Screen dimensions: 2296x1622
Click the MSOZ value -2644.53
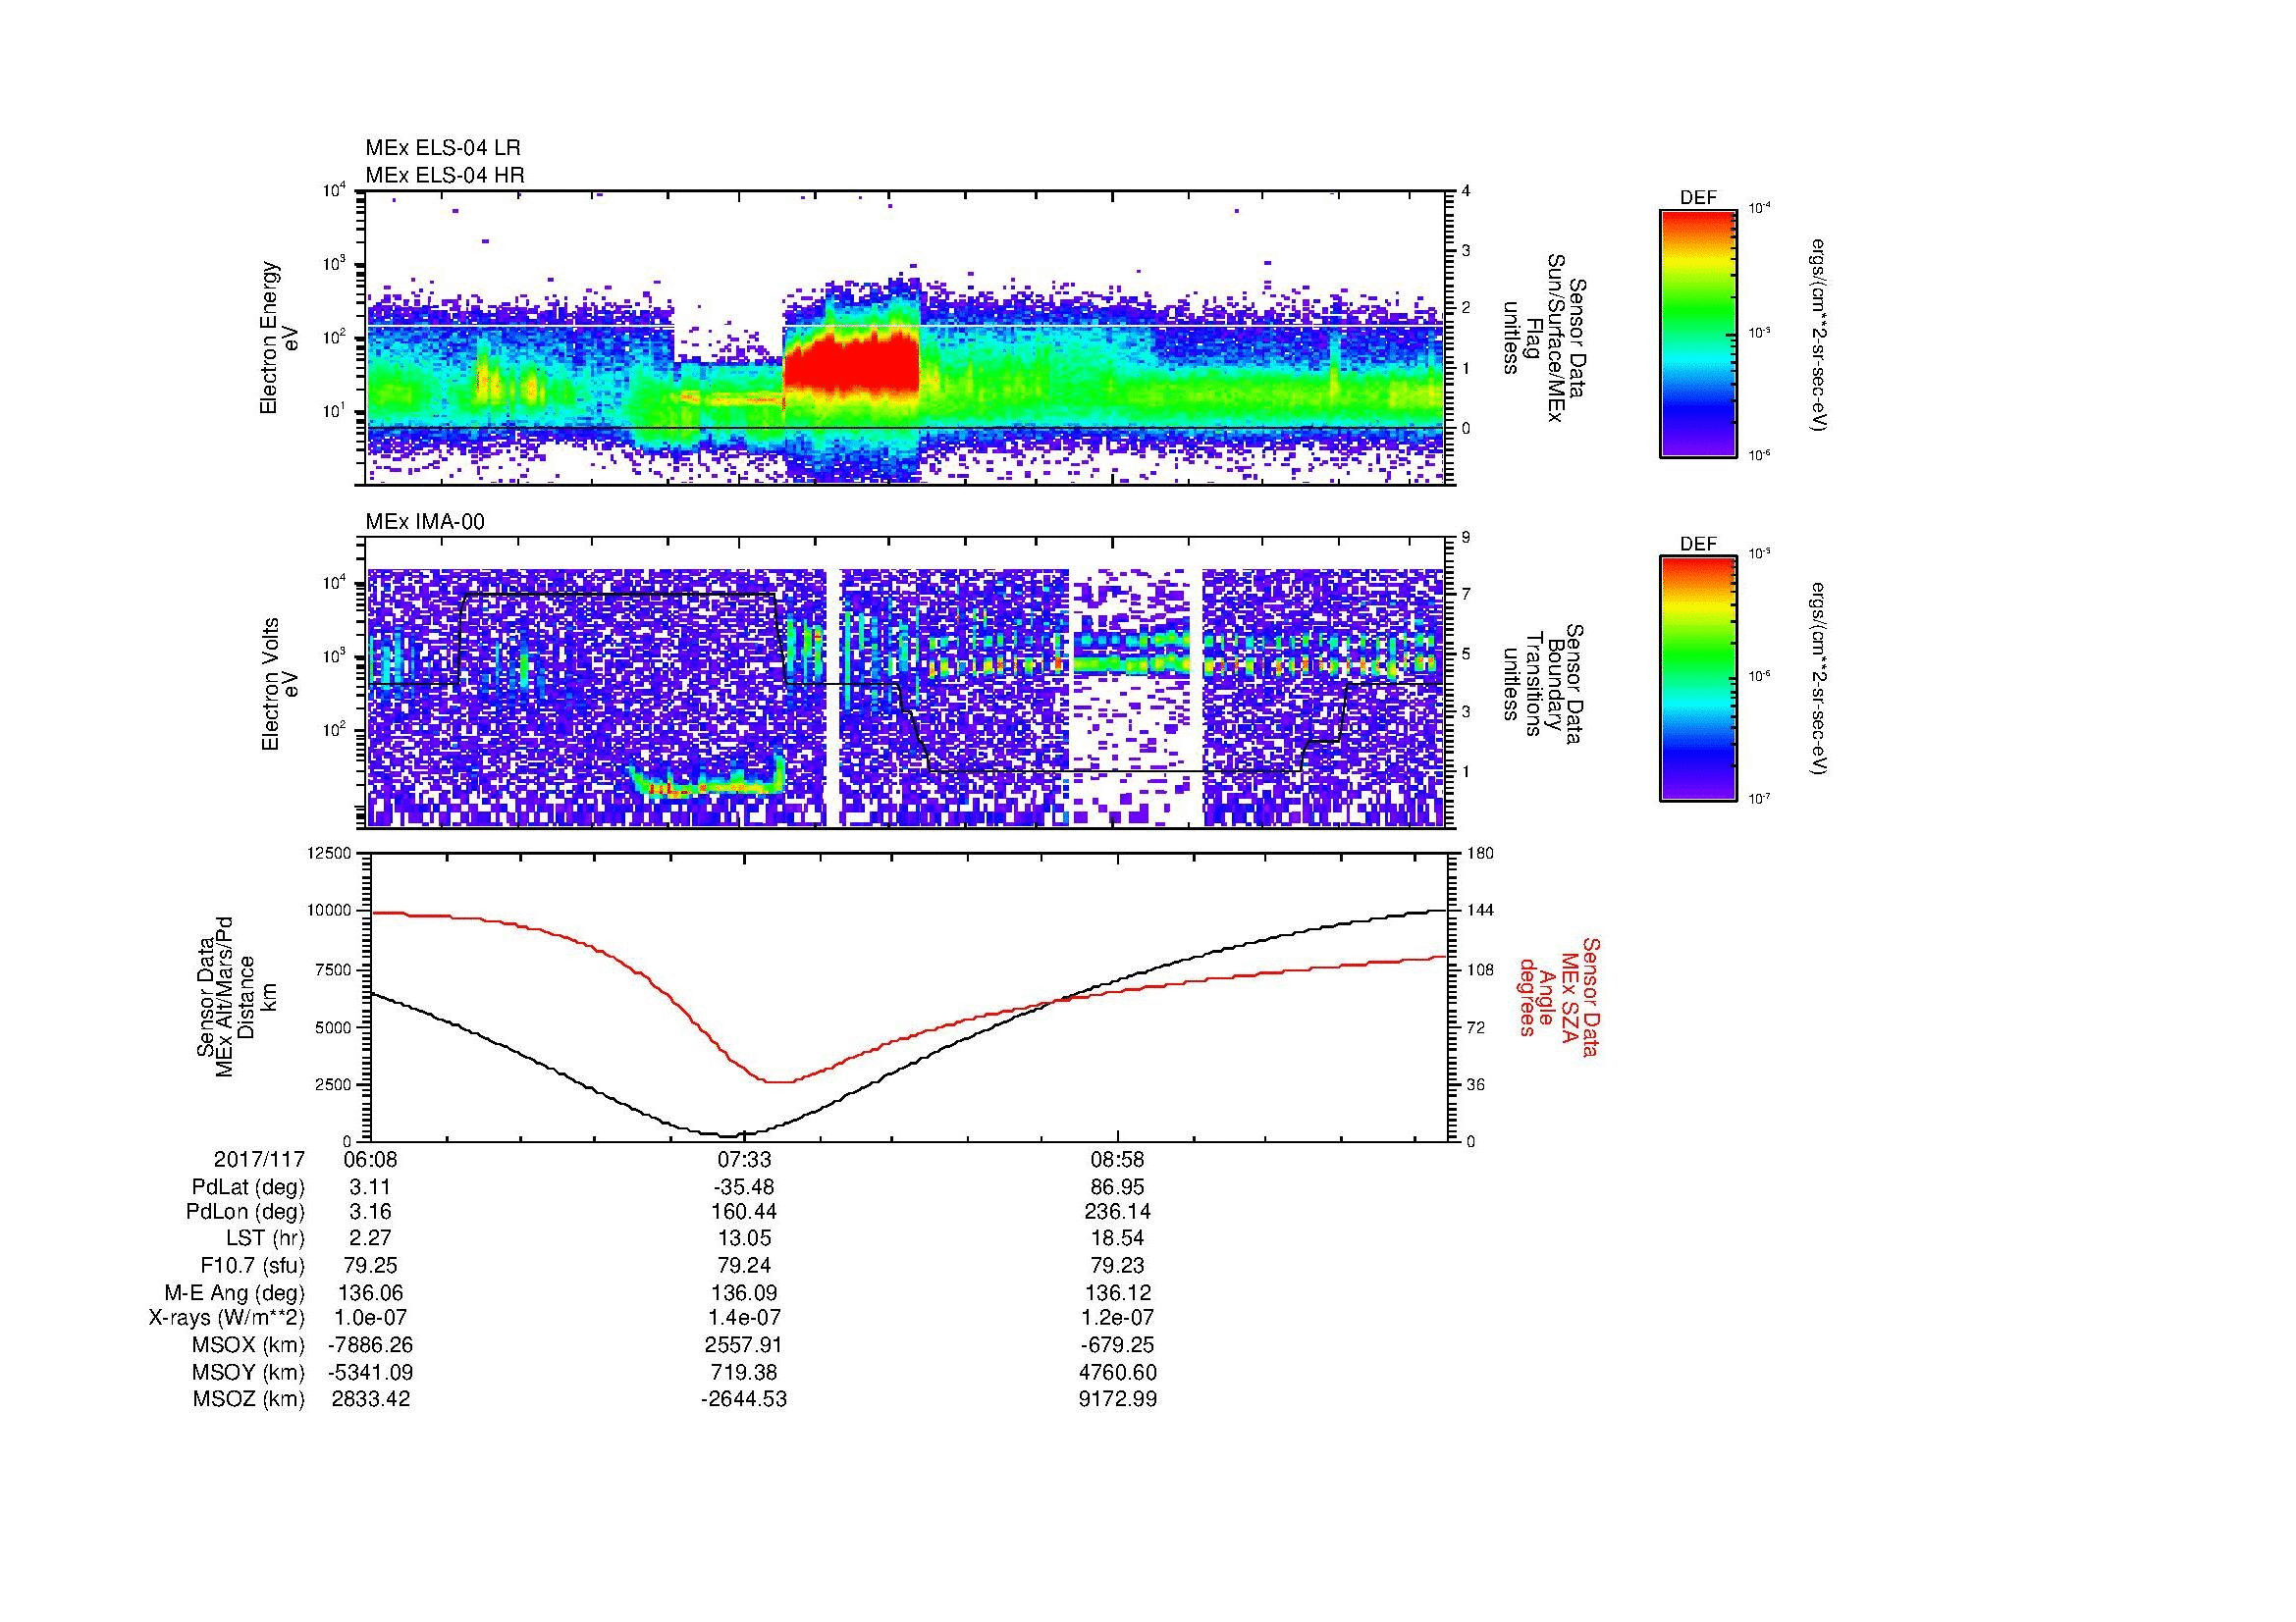(744, 1399)
